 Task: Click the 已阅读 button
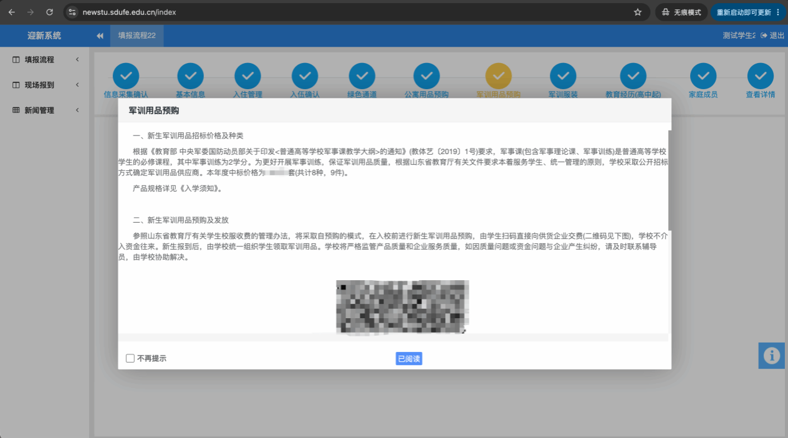[x=409, y=358]
